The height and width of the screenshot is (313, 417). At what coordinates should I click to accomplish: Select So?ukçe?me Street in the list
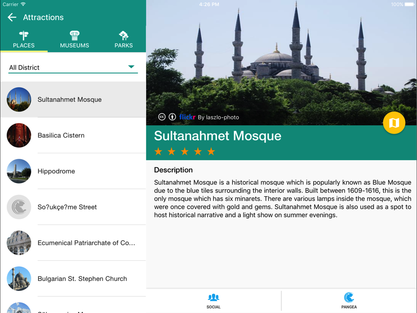click(73, 207)
